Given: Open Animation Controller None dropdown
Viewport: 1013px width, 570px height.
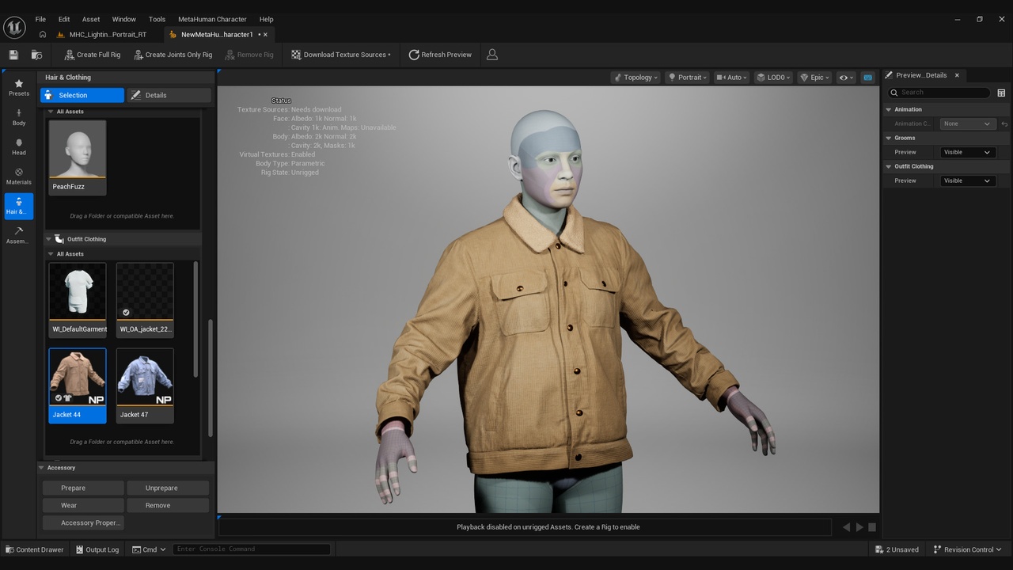Looking at the screenshot, I should [x=967, y=123].
